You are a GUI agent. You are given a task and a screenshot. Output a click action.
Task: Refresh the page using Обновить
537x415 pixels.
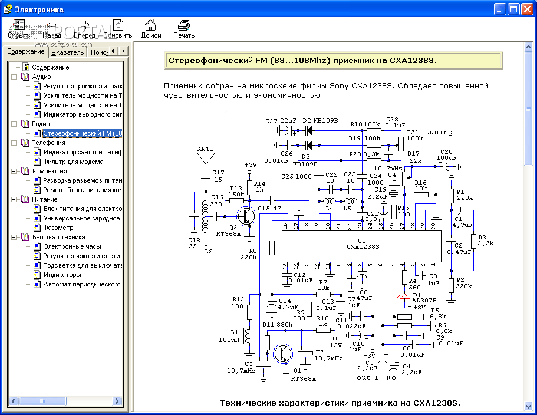tap(118, 25)
